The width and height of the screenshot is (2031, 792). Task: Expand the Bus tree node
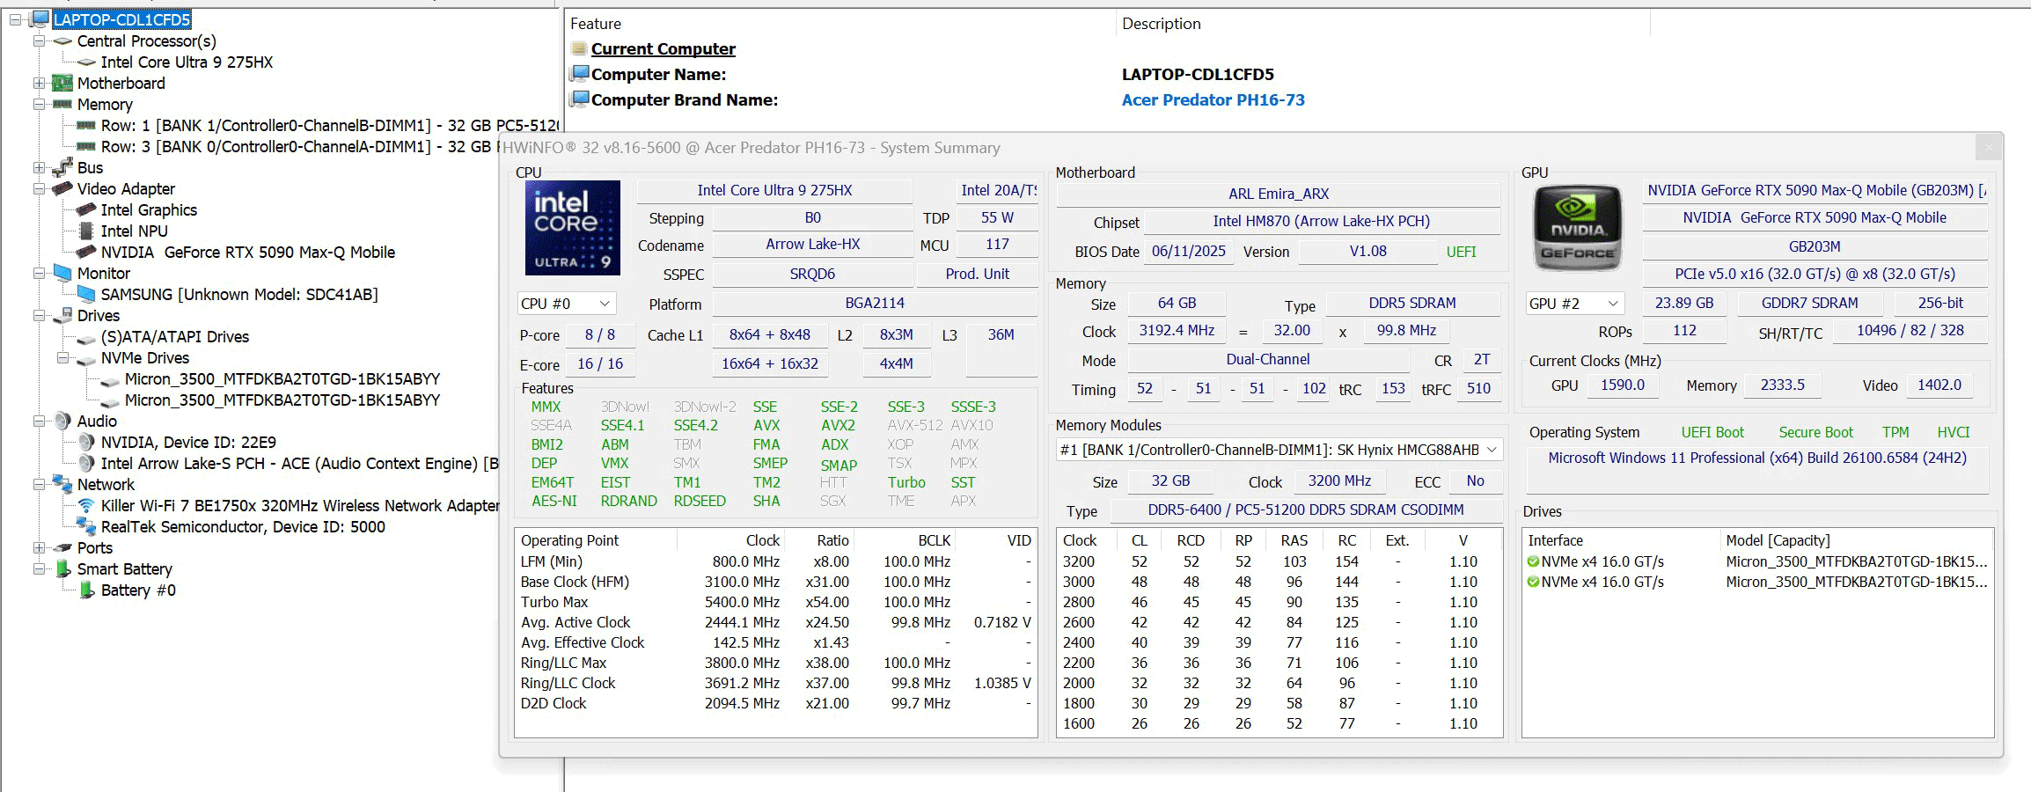tap(39, 167)
